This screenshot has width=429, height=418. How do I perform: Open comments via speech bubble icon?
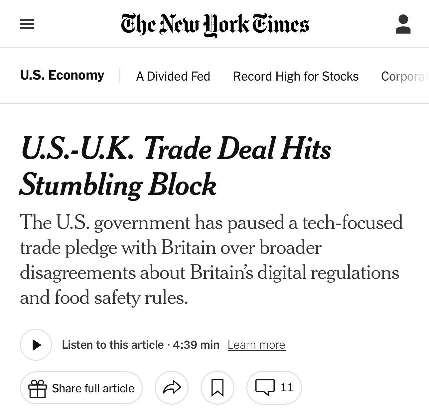(265, 387)
